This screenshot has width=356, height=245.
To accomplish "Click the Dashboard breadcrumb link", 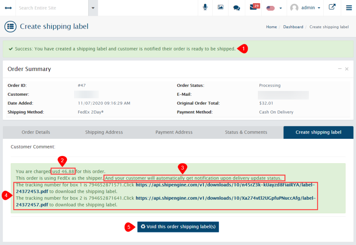I will point(293,27).
